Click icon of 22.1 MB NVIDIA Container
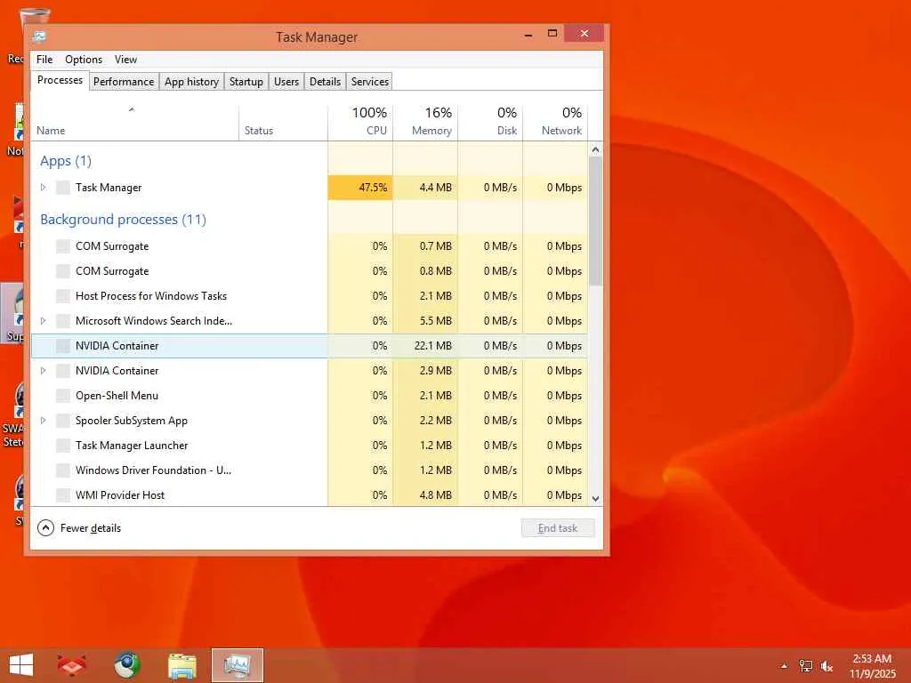911x683 pixels. point(63,346)
